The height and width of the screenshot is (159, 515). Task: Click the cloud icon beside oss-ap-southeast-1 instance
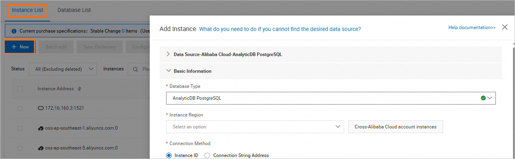click(x=40, y=128)
